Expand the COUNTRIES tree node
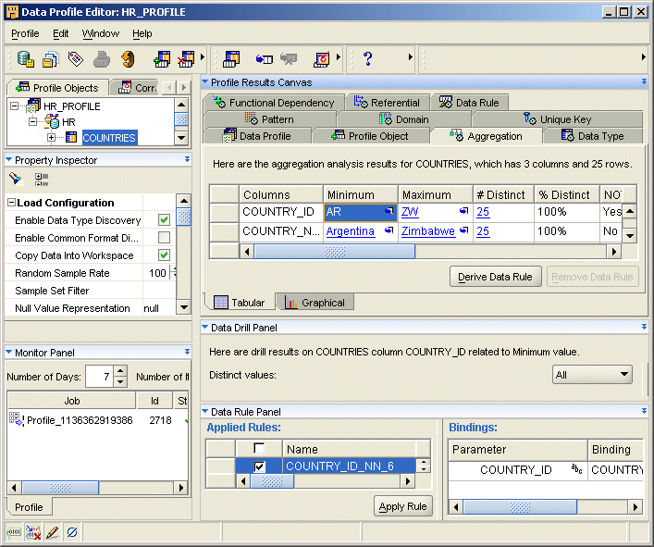This screenshot has height=547, width=654. click(52, 138)
